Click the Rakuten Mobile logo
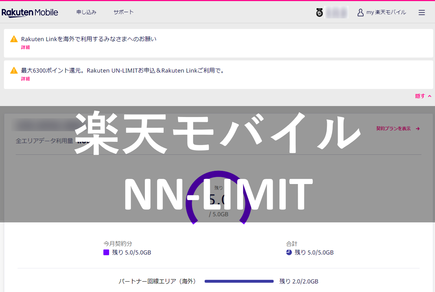The height and width of the screenshot is (292, 435). click(x=30, y=13)
